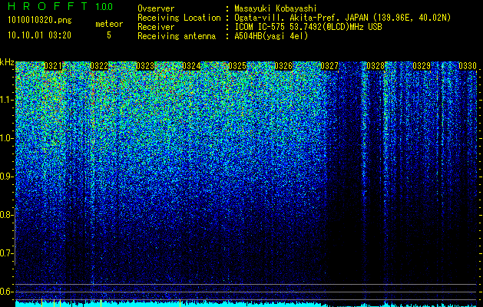Click the version number 1.0.0

[104, 7]
